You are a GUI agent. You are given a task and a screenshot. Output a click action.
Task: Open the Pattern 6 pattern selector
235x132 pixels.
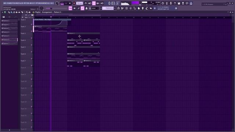click(x=108, y=8)
